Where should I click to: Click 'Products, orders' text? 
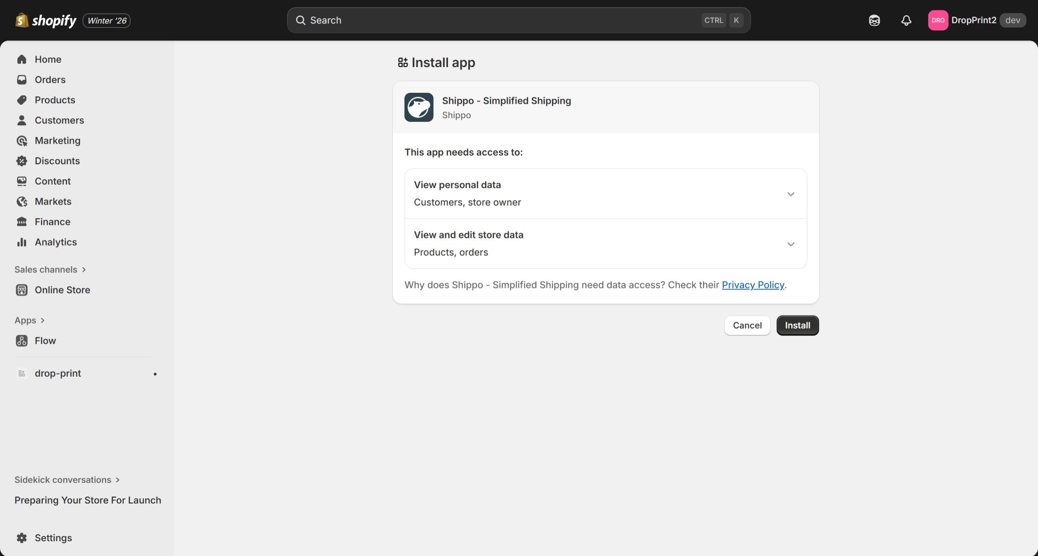pyautogui.click(x=451, y=252)
